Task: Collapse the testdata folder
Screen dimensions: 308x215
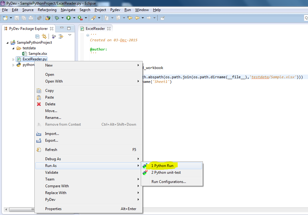Action: (x=13, y=48)
